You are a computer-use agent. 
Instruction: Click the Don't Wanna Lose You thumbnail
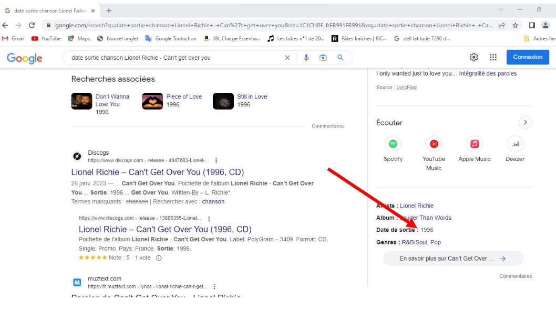pos(81,101)
